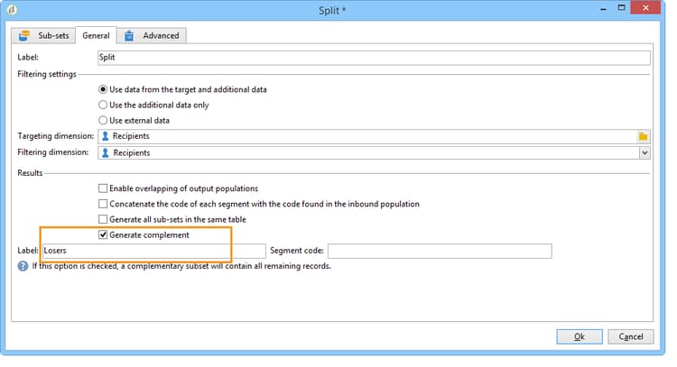This screenshot has height=367, width=677.
Task: Open the Advanced tab
Action: click(x=152, y=35)
